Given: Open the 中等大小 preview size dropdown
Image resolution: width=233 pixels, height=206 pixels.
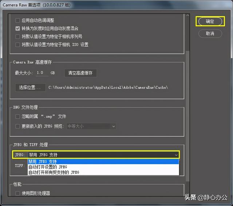Looking at the screenshot, I should pos(91,127).
